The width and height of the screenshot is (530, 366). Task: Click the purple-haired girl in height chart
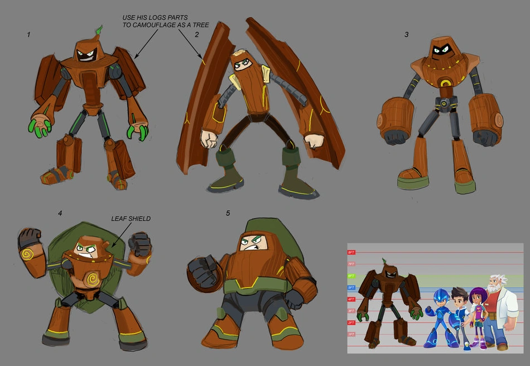coord(478,319)
